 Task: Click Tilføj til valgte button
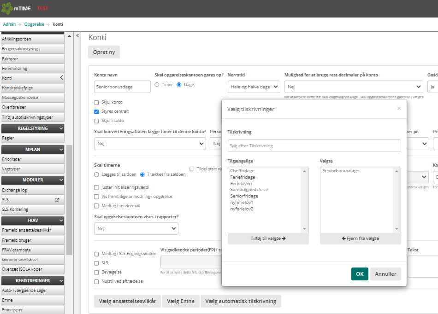coord(268,238)
